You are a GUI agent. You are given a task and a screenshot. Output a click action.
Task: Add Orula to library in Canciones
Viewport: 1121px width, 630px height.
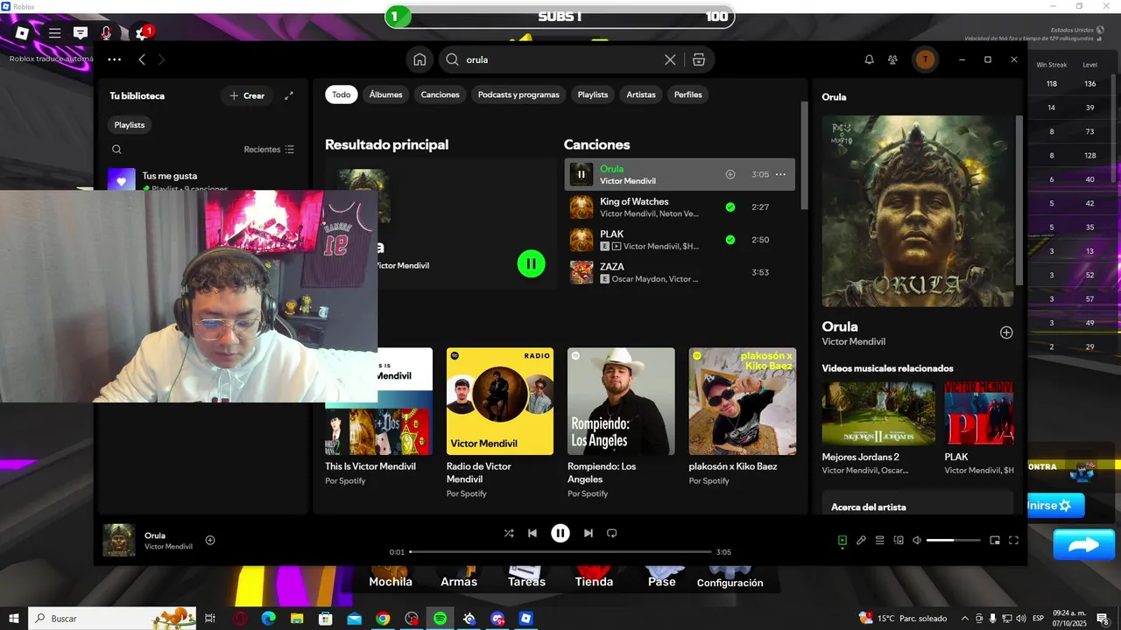(730, 174)
